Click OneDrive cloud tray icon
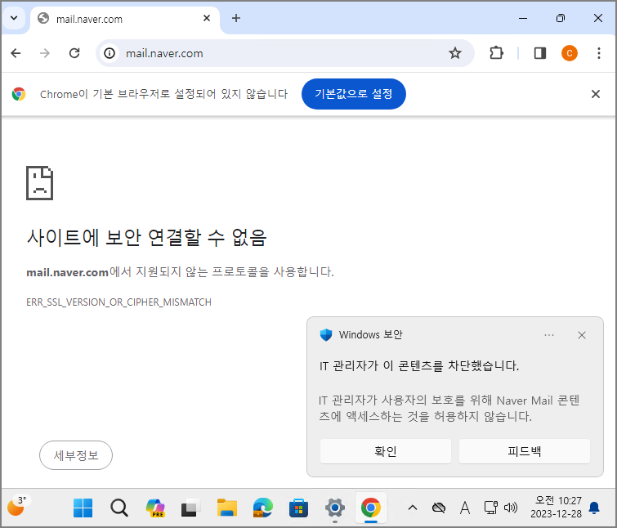The width and height of the screenshot is (617, 528). (x=438, y=508)
